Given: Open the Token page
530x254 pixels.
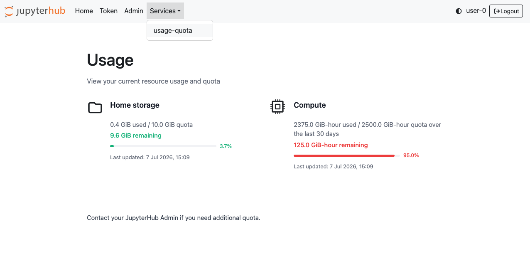Looking at the screenshot, I should tap(108, 11).
